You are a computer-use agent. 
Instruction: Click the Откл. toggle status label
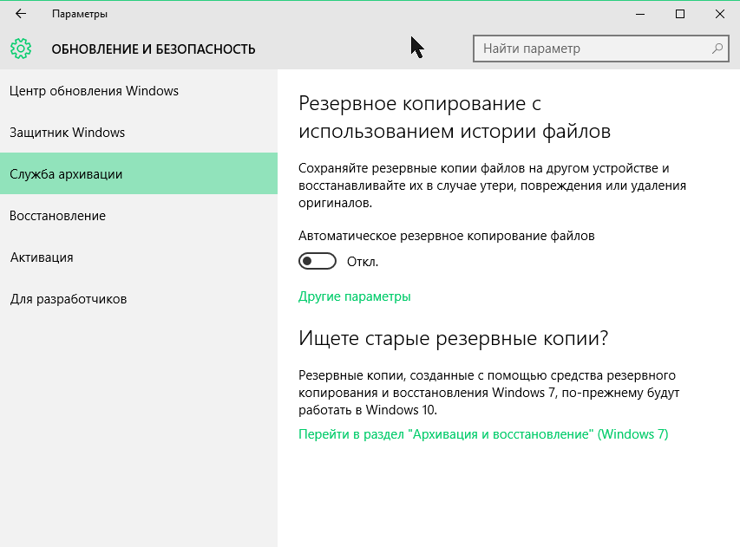click(x=363, y=262)
